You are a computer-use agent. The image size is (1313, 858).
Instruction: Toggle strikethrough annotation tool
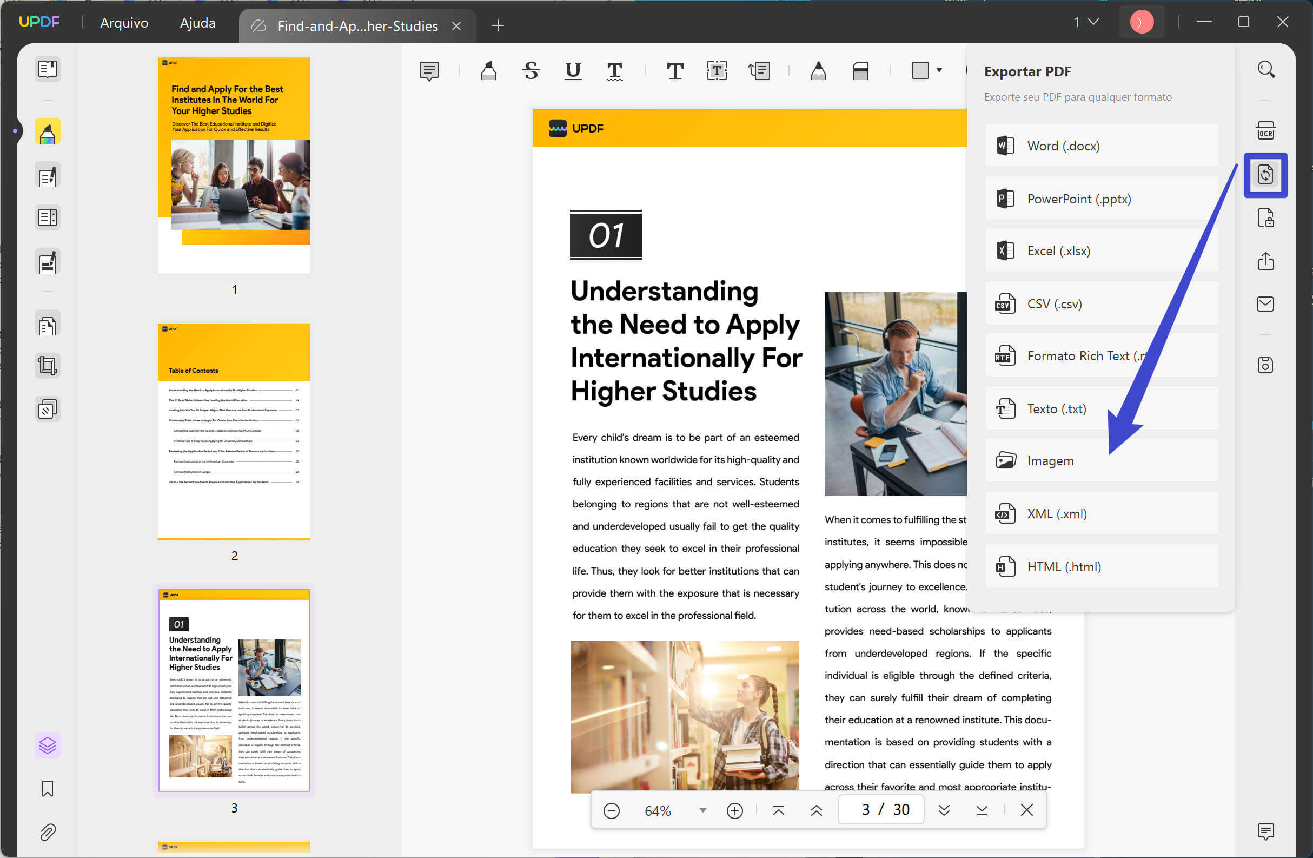[x=530, y=71]
